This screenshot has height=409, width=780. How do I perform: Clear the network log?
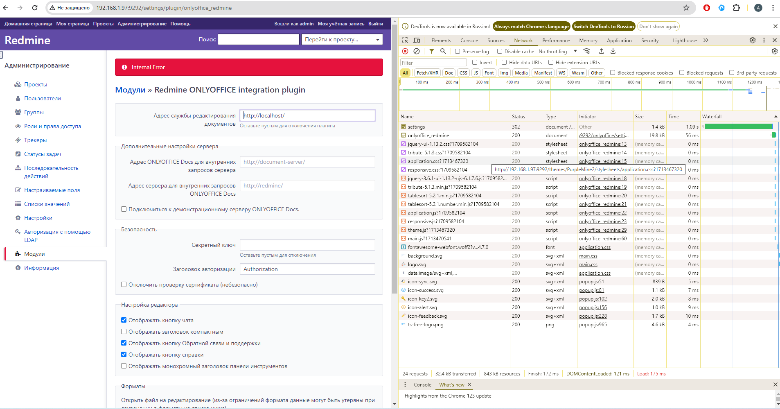pos(417,51)
